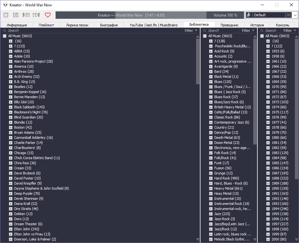Select Diana Krall (52) in artist list
The width and height of the screenshot is (299, 243).
(x=26, y=204)
